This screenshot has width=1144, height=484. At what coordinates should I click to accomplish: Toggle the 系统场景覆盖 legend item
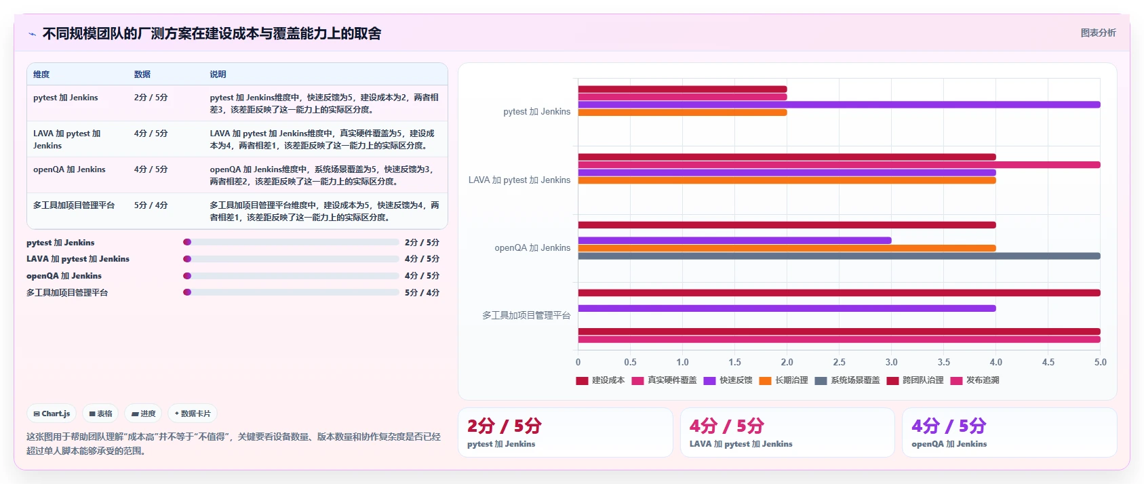pyautogui.click(x=847, y=380)
